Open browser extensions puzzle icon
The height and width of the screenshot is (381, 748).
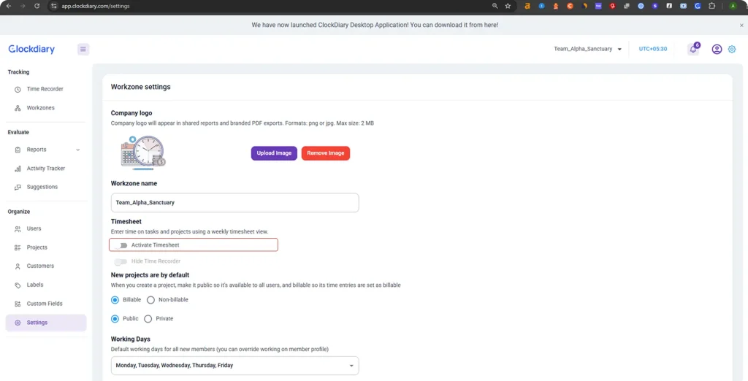tap(711, 6)
